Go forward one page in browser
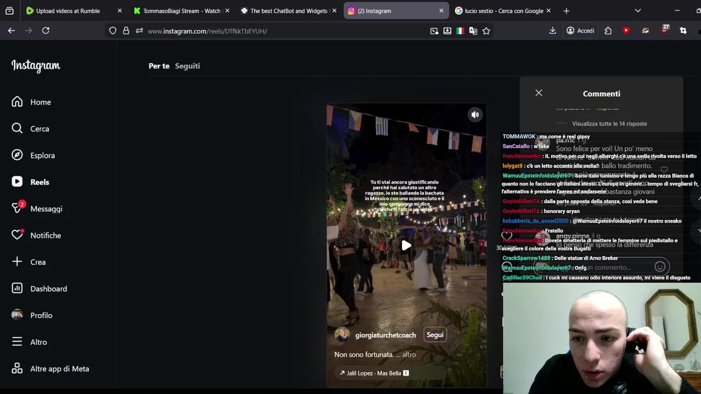 pyautogui.click(x=28, y=31)
